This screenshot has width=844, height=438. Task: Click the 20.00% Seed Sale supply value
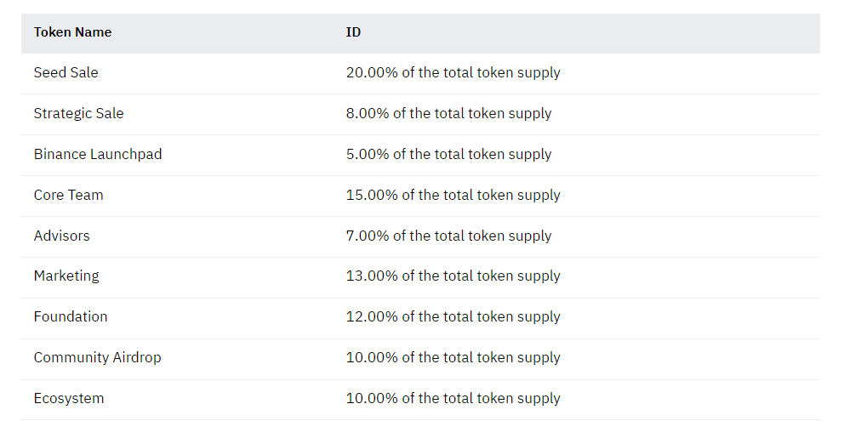[x=453, y=72]
